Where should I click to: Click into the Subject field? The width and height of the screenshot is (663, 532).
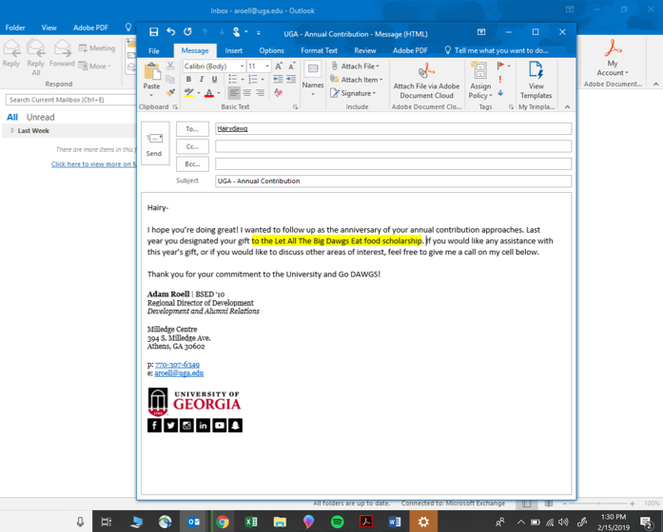click(393, 181)
